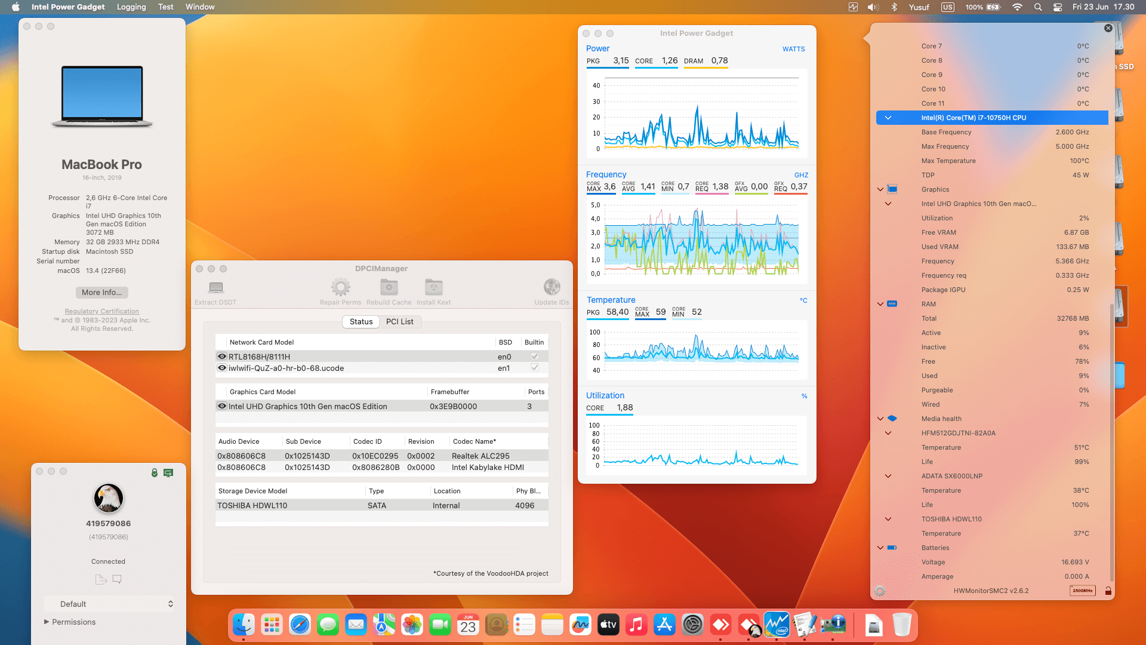Click the More Info... button
The image size is (1146, 645).
point(102,293)
